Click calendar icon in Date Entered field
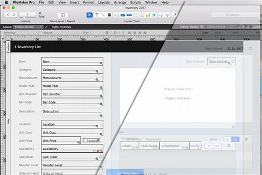Image resolution: width=262 pixels, height=175 pixels. (233, 61)
